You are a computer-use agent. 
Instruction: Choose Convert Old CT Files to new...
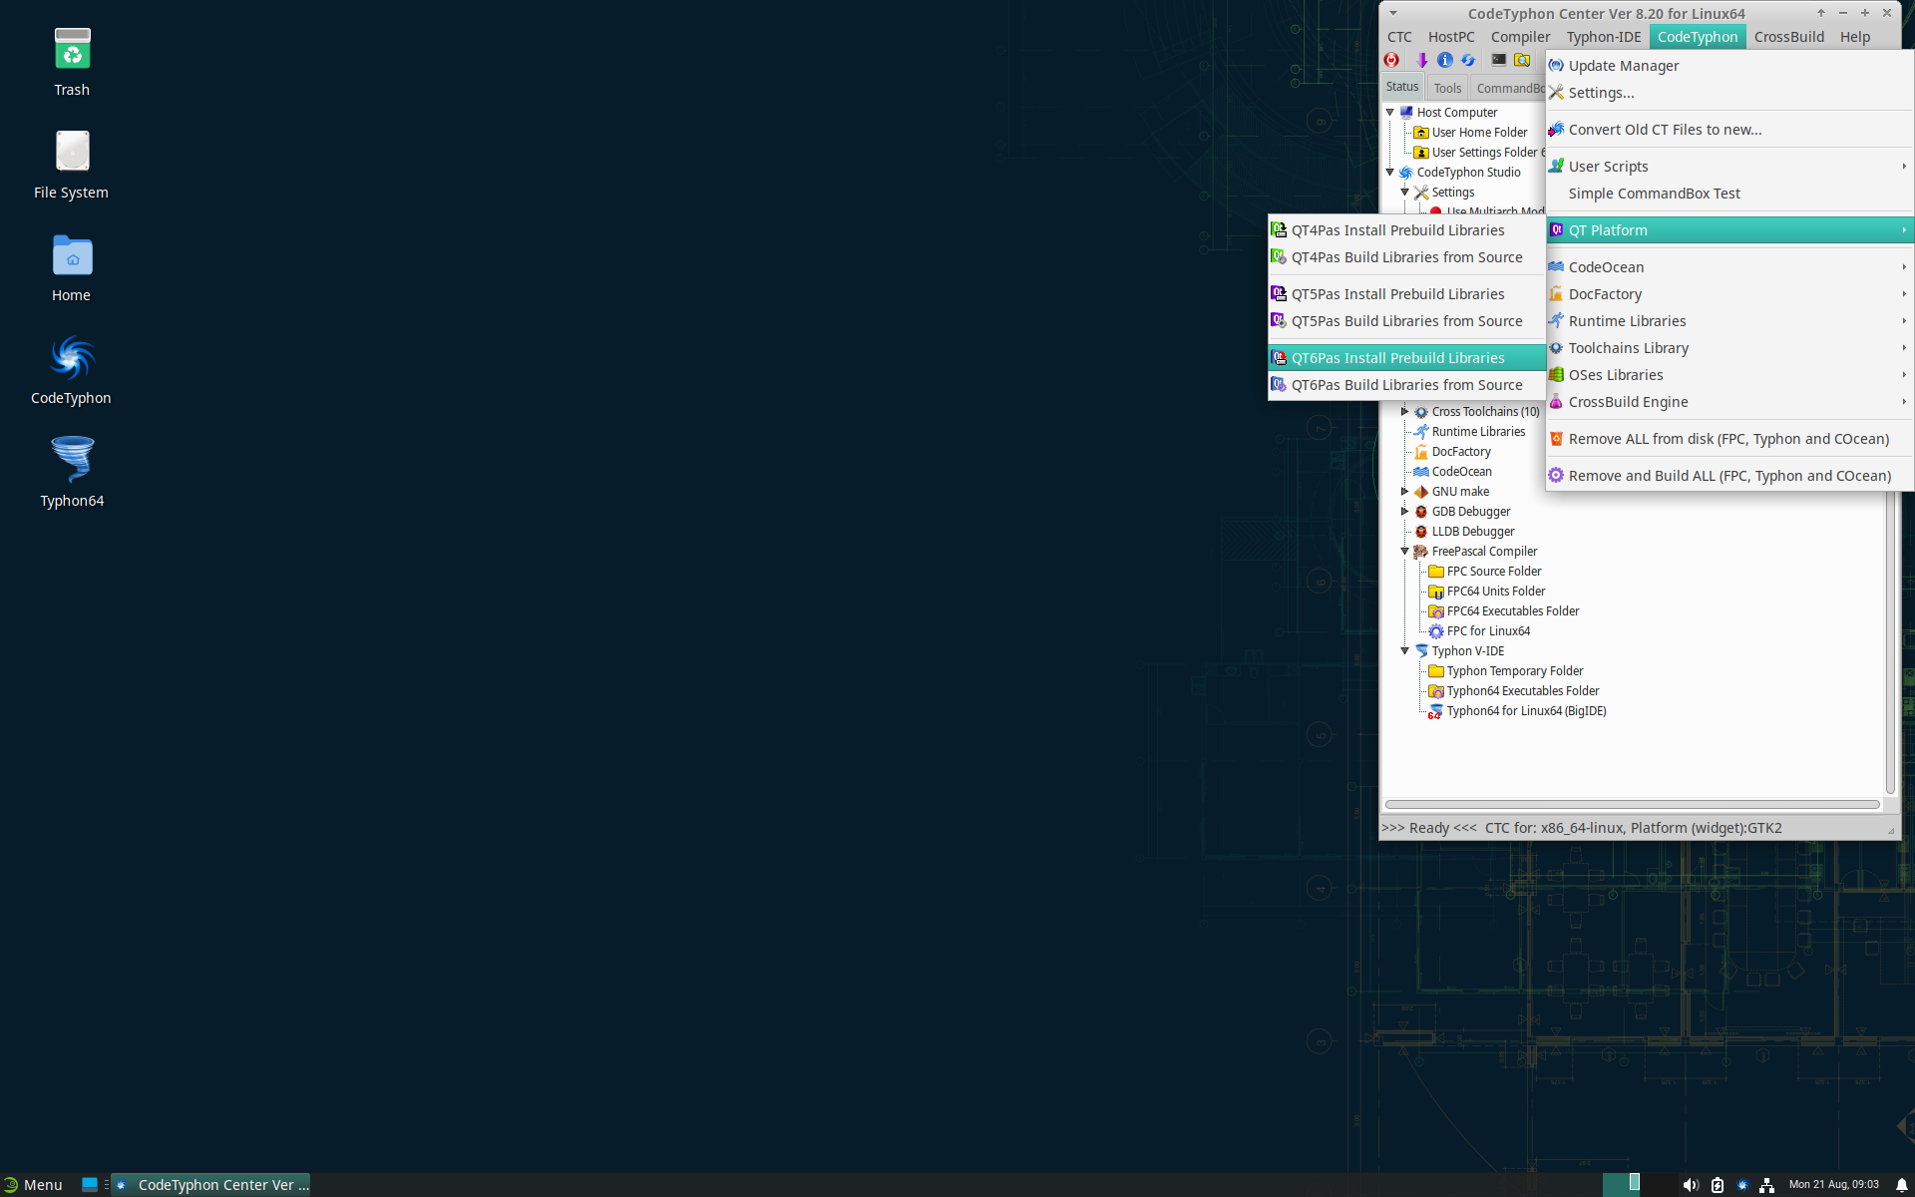pos(1728,130)
